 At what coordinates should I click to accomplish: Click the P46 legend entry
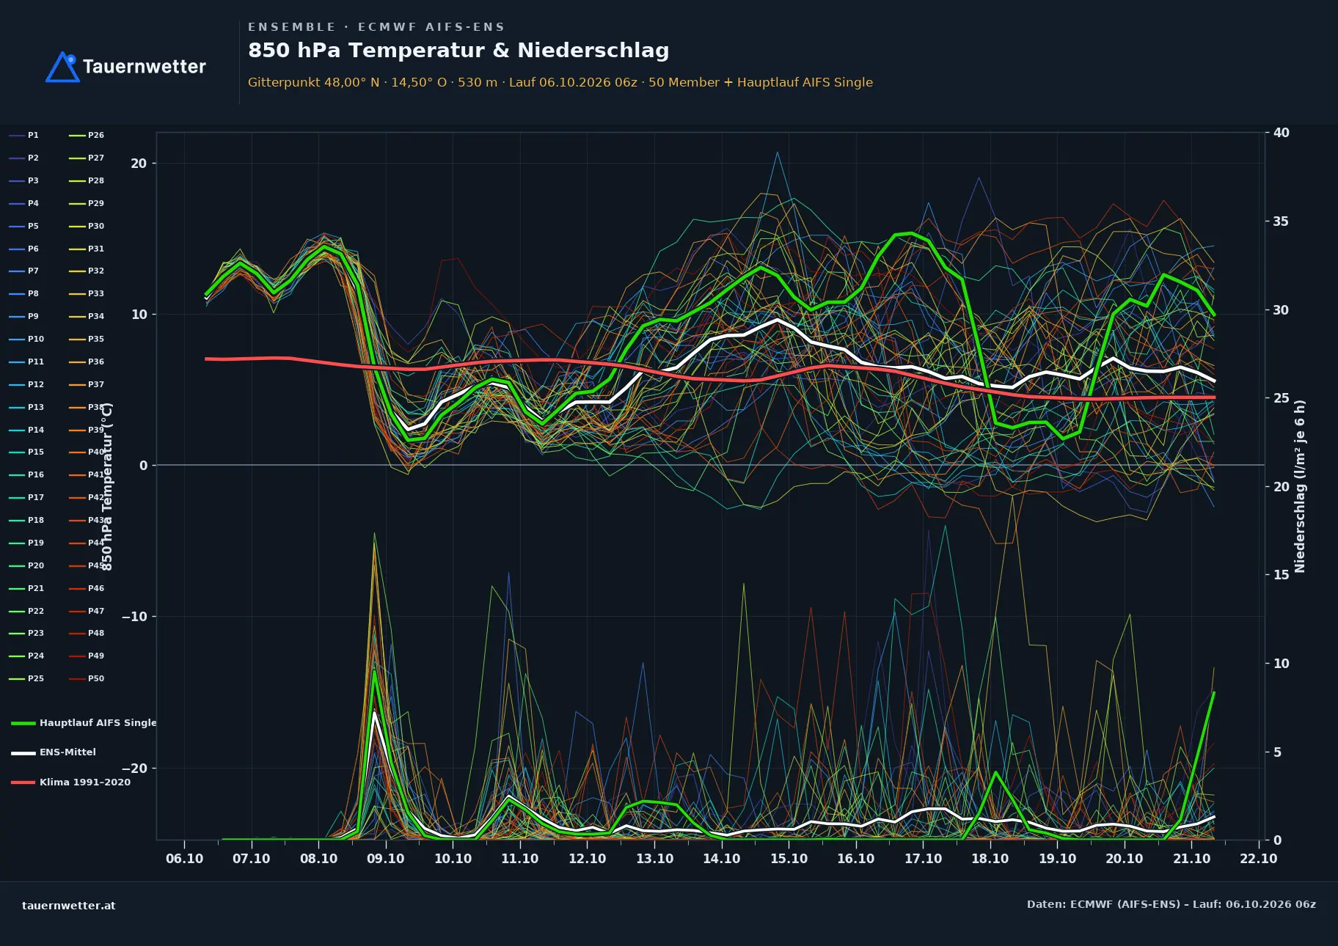pos(87,589)
